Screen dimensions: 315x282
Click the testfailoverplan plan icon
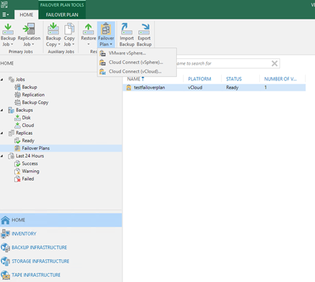click(129, 88)
